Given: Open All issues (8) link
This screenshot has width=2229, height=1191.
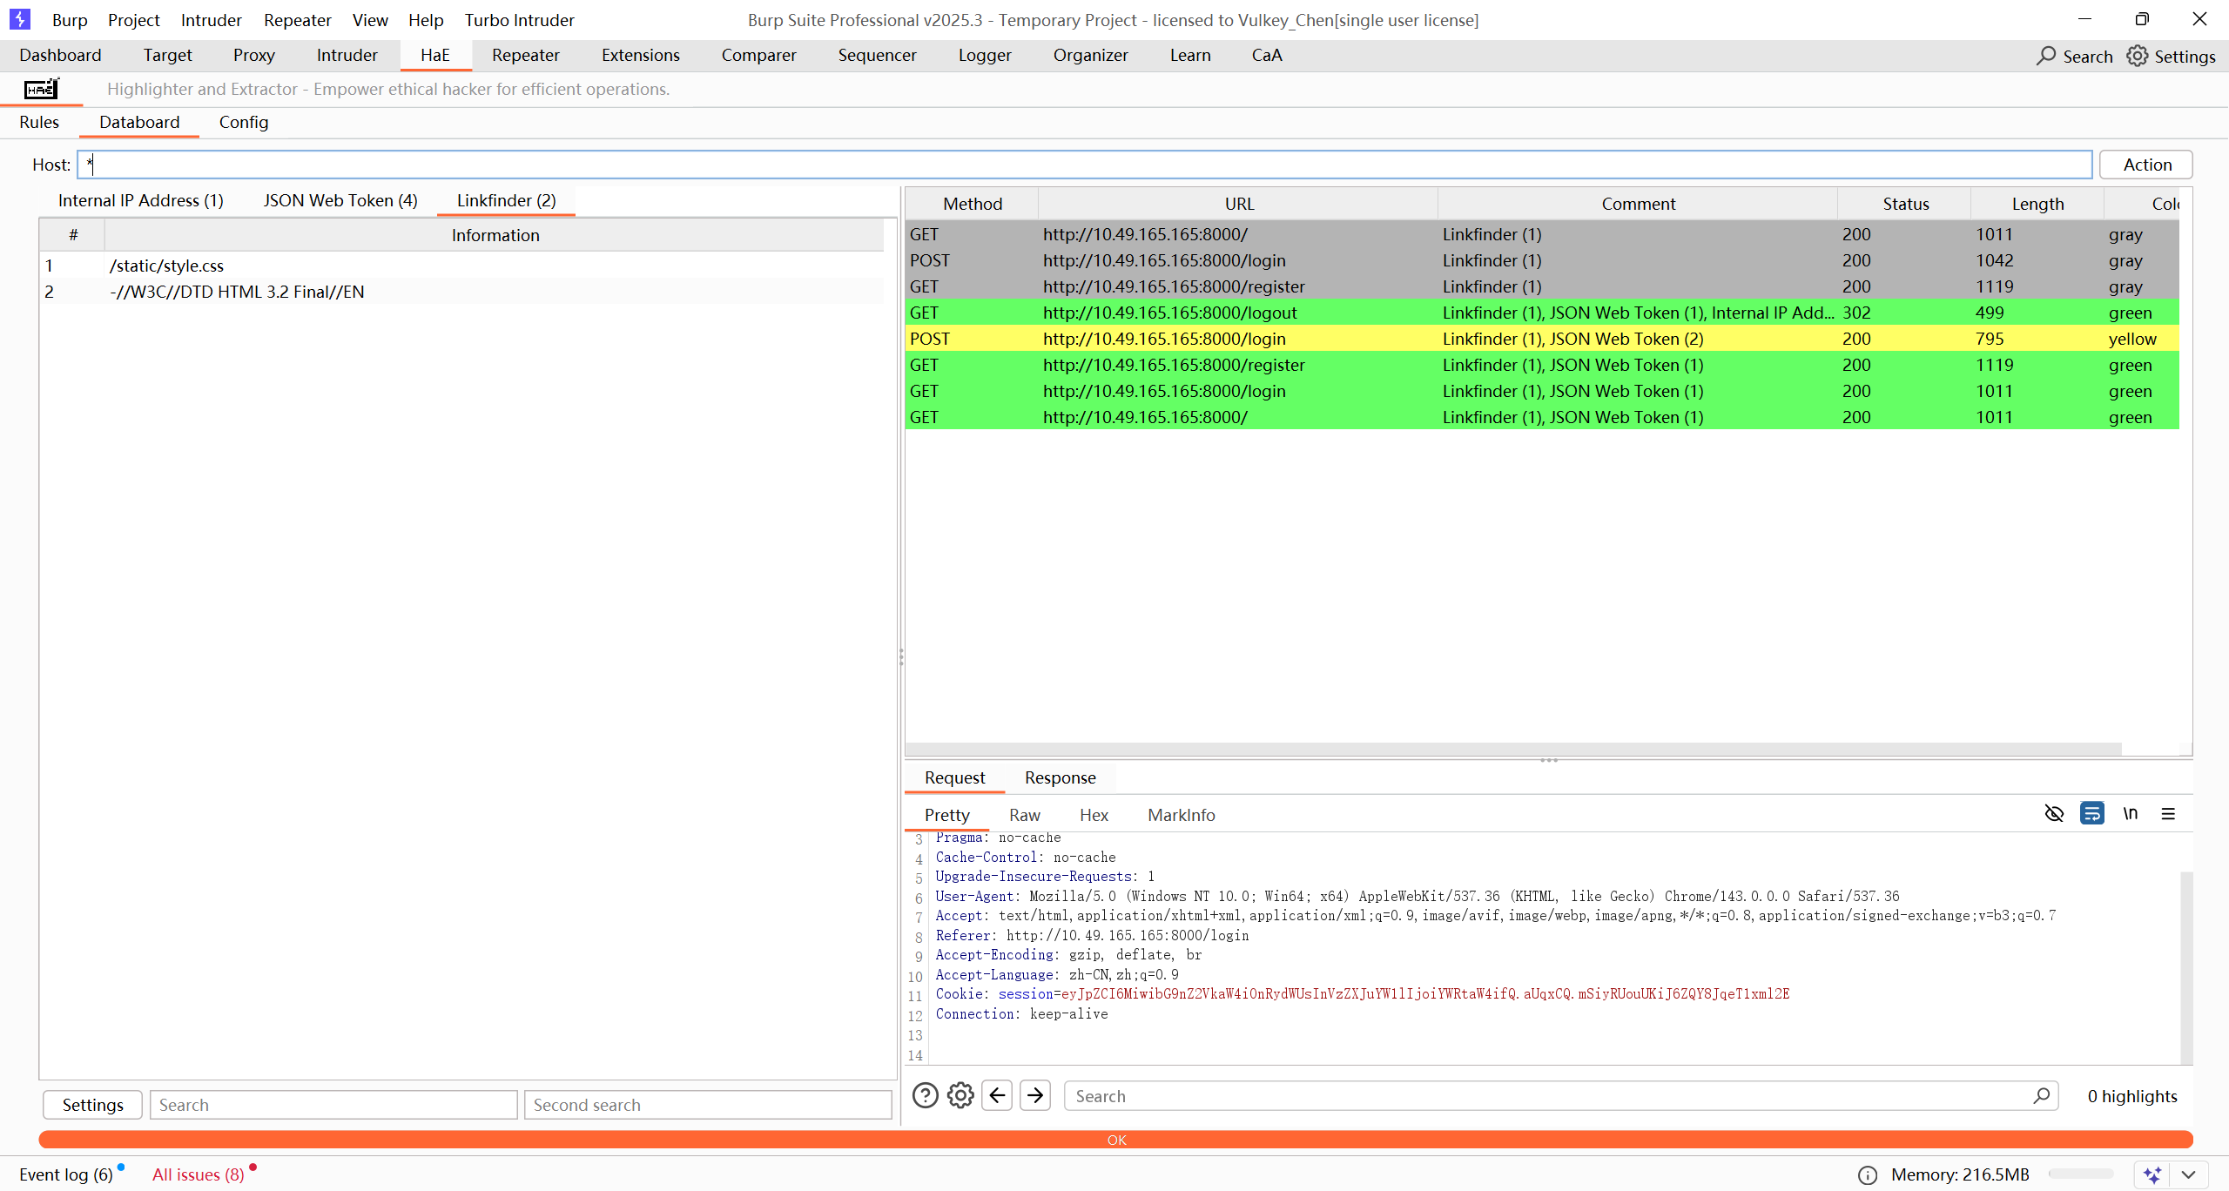Looking at the screenshot, I should [198, 1174].
